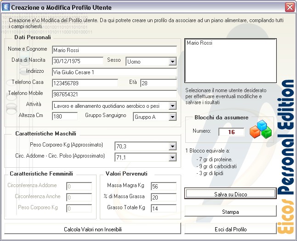
Task: Click Calcola Valori non Inseribili button
Action: pyautogui.click(x=92, y=229)
